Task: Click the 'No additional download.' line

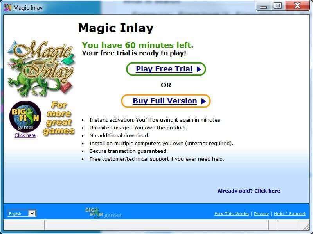Action: [x=119, y=135]
